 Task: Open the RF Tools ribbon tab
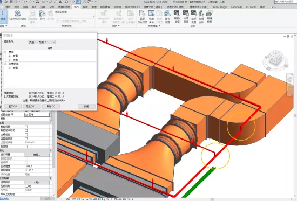pos(251,7)
